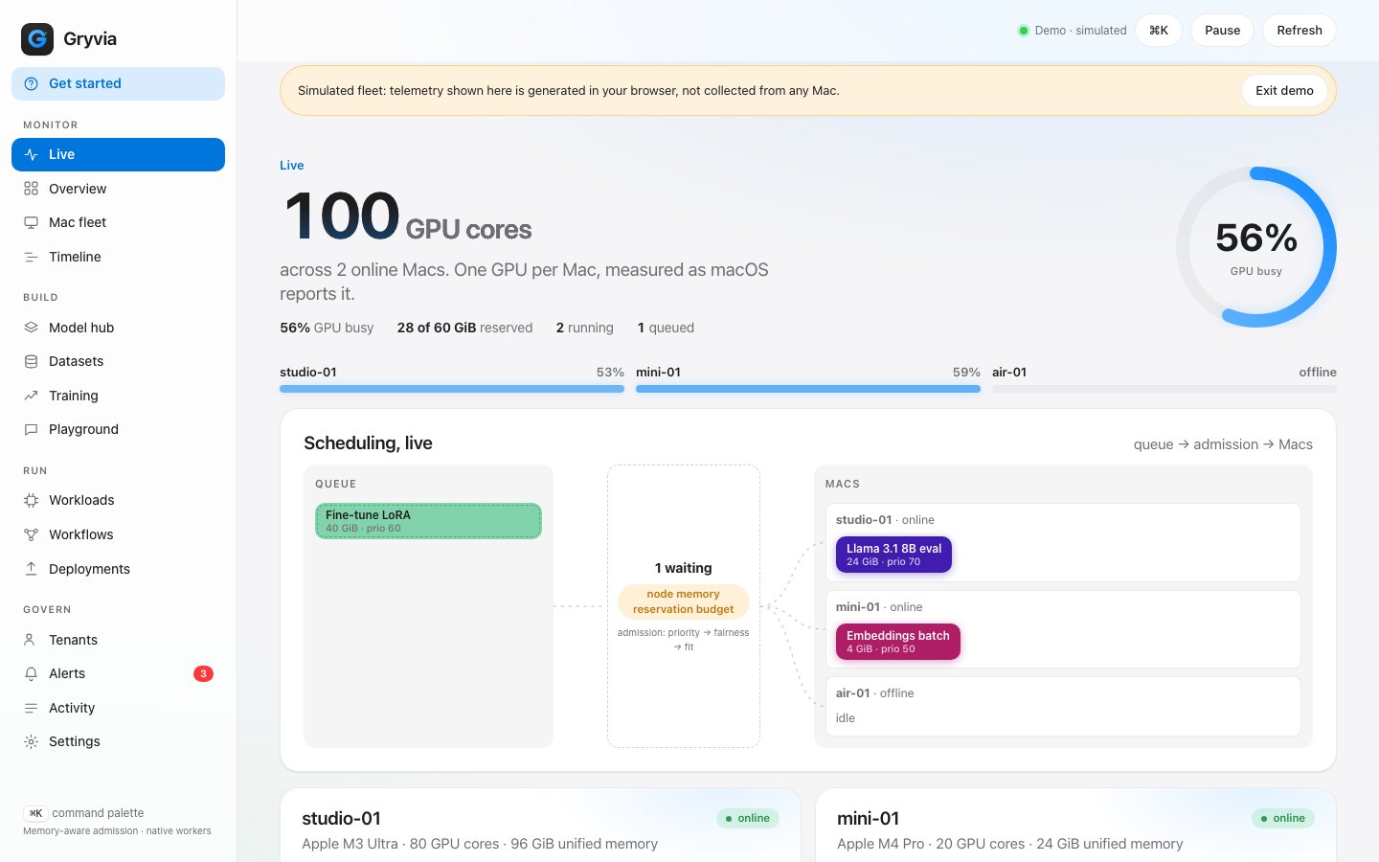Click the 56% GPU busy gauge

coord(1256,247)
